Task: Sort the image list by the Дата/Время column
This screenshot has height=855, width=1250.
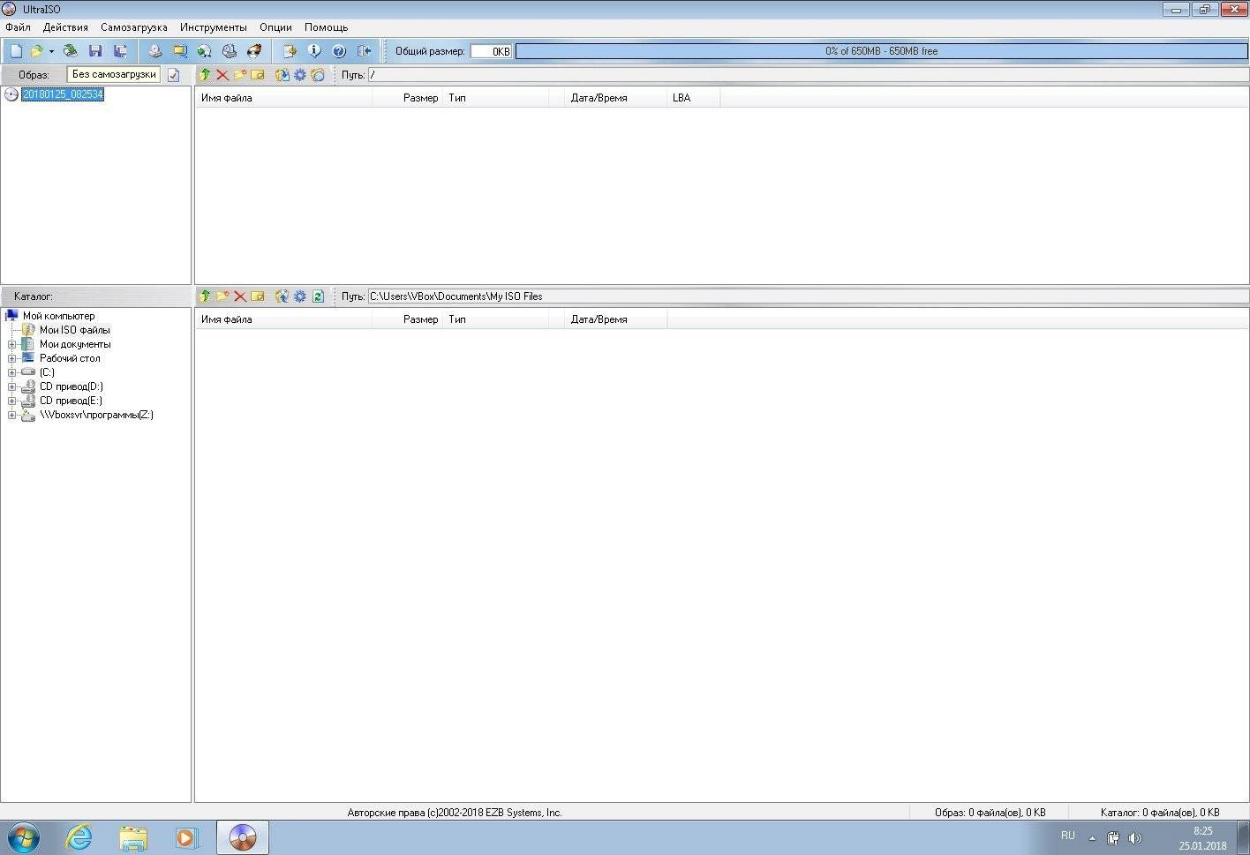Action: click(x=615, y=98)
